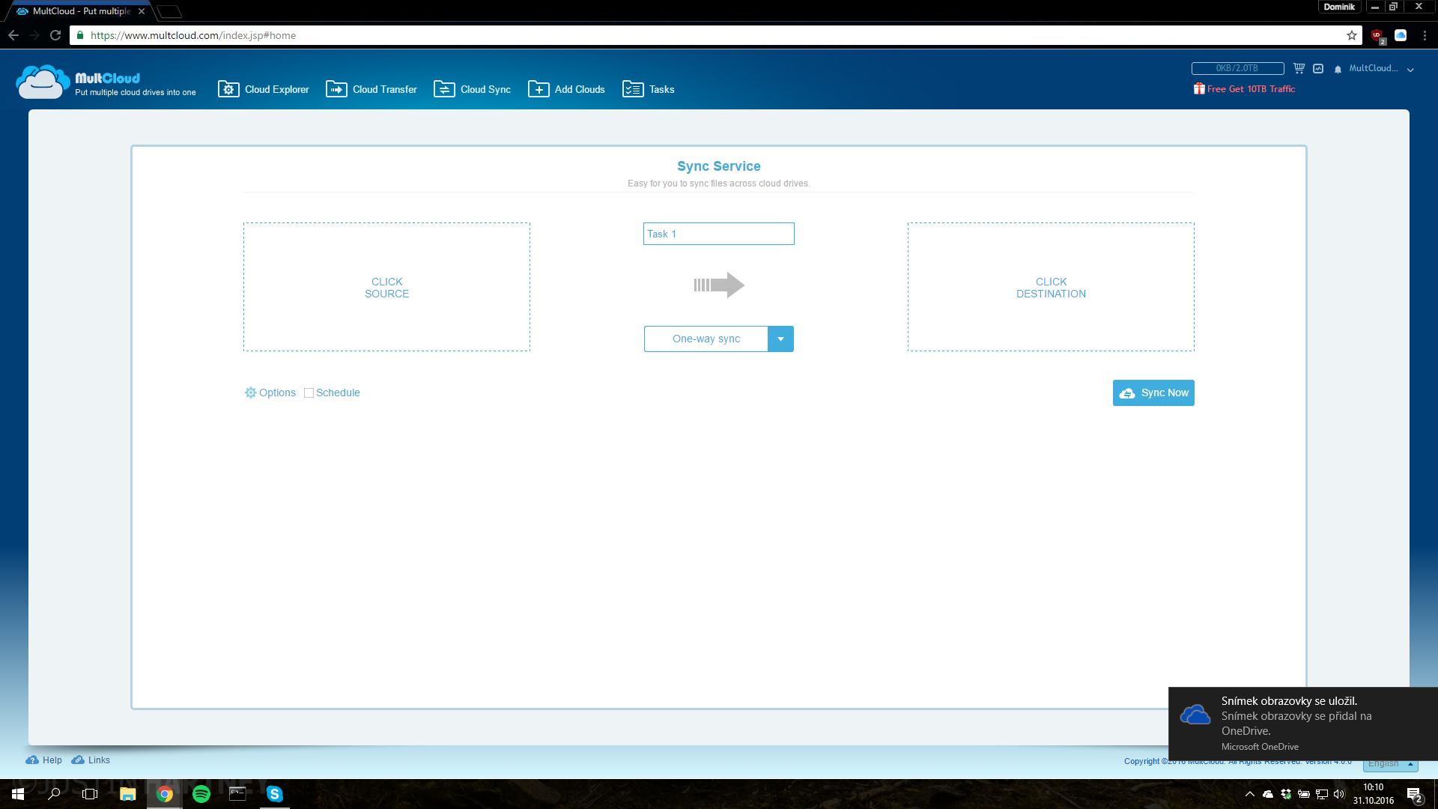The width and height of the screenshot is (1438, 809).
Task: Open Spotify from the taskbar
Action: tap(201, 794)
